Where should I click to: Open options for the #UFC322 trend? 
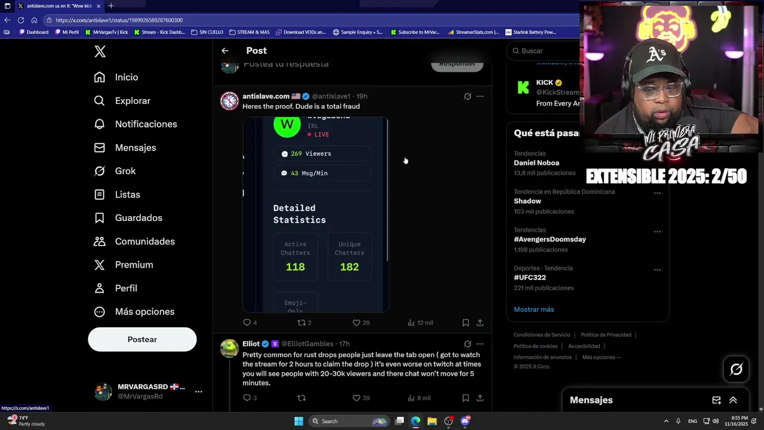tap(657, 269)
